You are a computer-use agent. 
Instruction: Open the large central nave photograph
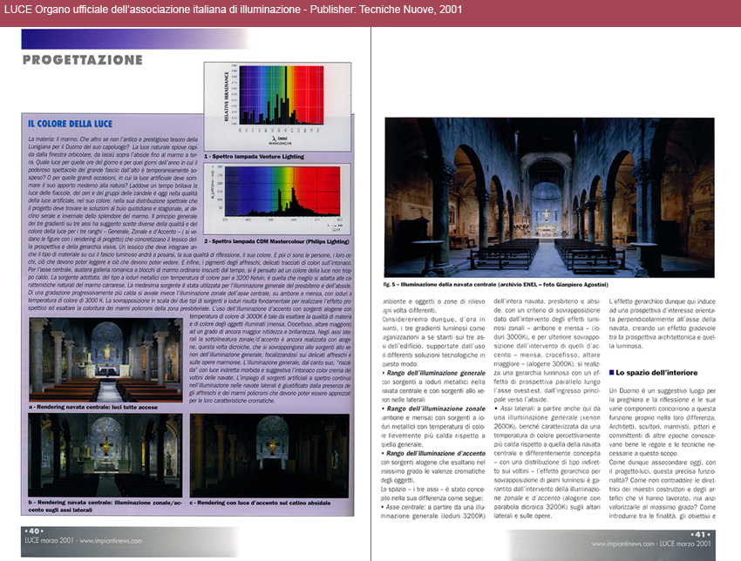click(549, 198)
